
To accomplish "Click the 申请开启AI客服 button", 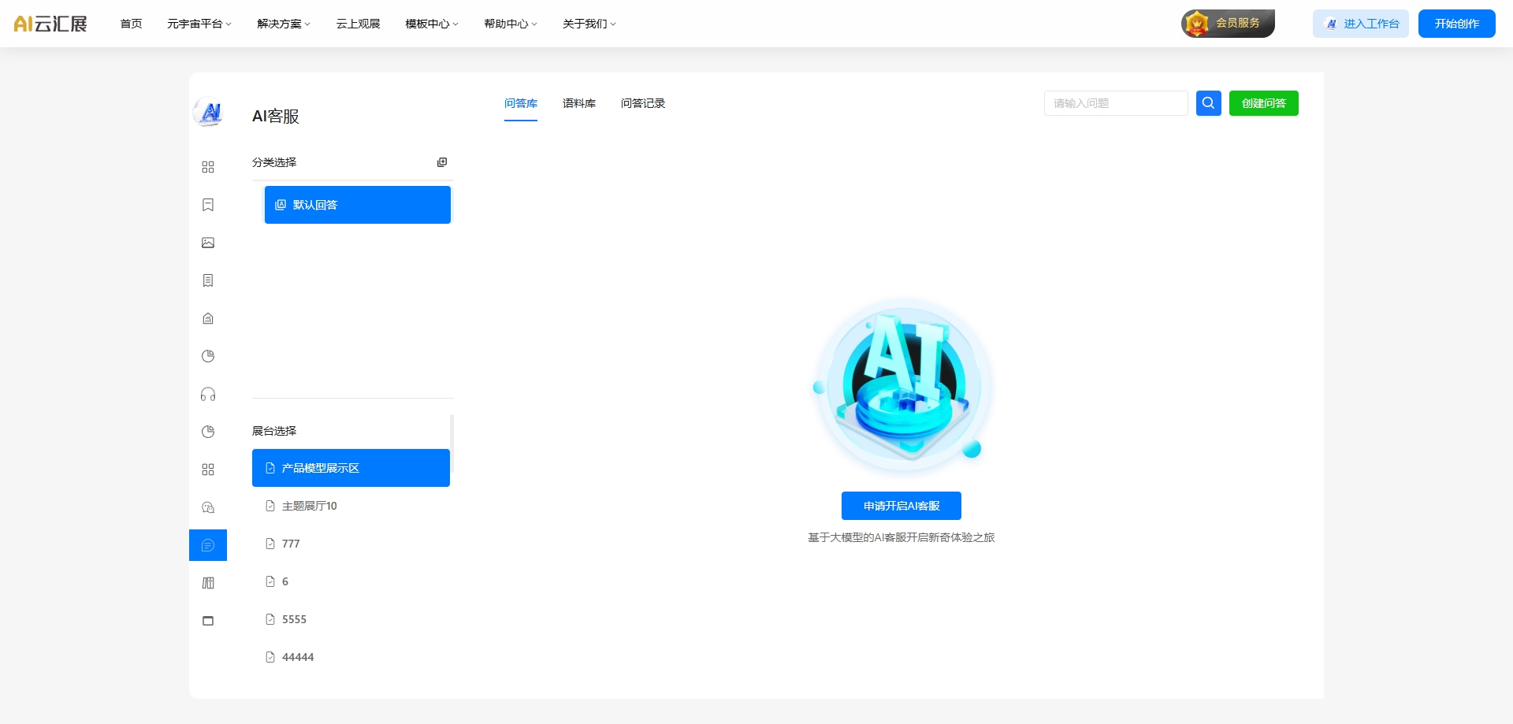I will pyautogui.click(x=901, y=506).
